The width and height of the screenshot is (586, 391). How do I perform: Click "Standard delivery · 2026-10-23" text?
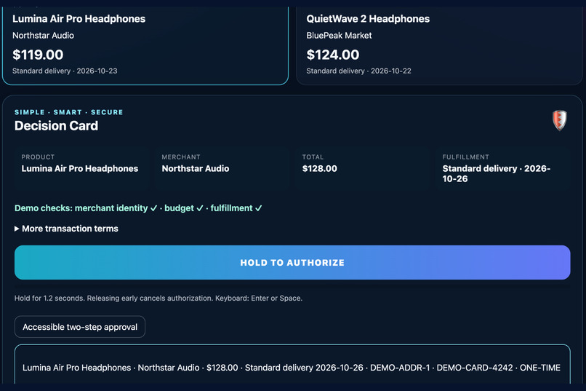65,71
